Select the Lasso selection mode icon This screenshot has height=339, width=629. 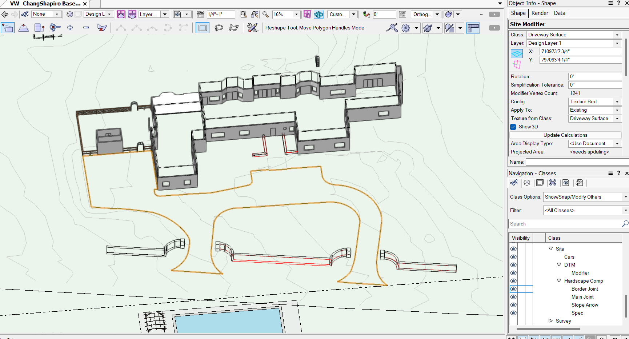point(219,28)
